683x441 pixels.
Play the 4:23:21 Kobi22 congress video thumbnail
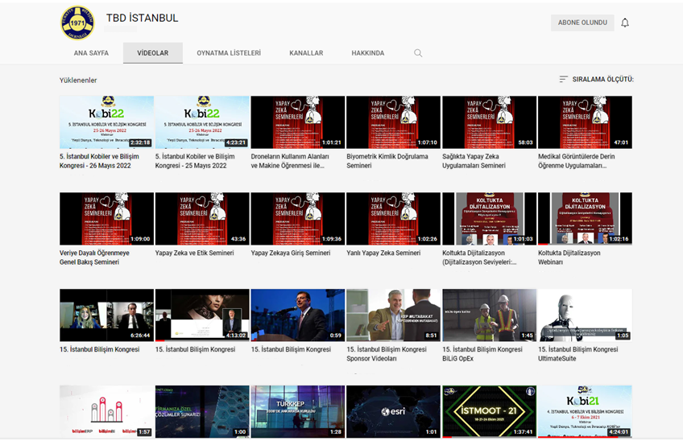tap(201, 122)
